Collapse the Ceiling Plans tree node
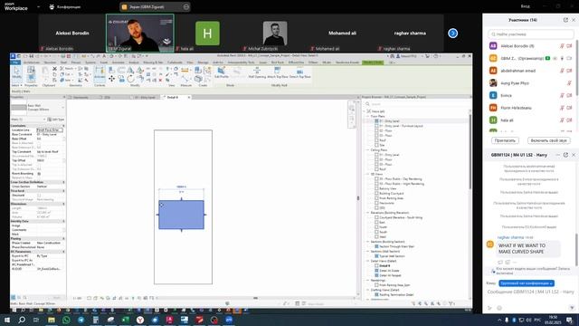The height and width of the screenshot is (326, 579). 367,150
